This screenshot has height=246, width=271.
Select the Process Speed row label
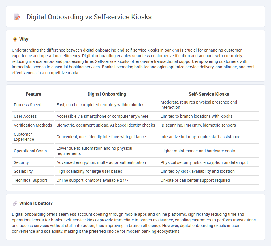pos(27,105)
